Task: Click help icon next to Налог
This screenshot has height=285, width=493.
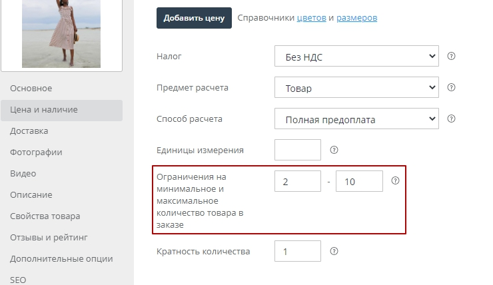Action: click(451, 56)
